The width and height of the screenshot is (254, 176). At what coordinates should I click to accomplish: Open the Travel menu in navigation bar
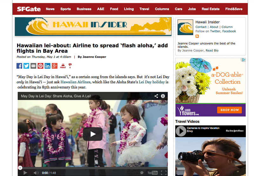click(x=144, y=9)
